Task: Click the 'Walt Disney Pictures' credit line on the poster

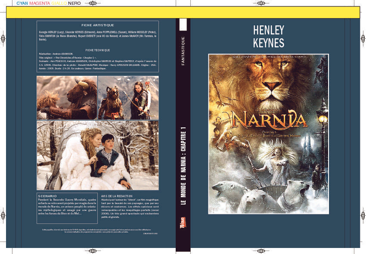Action: coord(269,57)
